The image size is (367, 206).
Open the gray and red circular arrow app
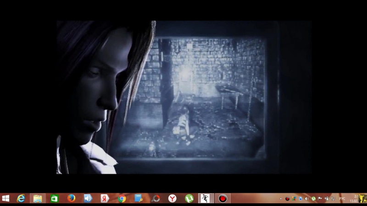(156, 199)
